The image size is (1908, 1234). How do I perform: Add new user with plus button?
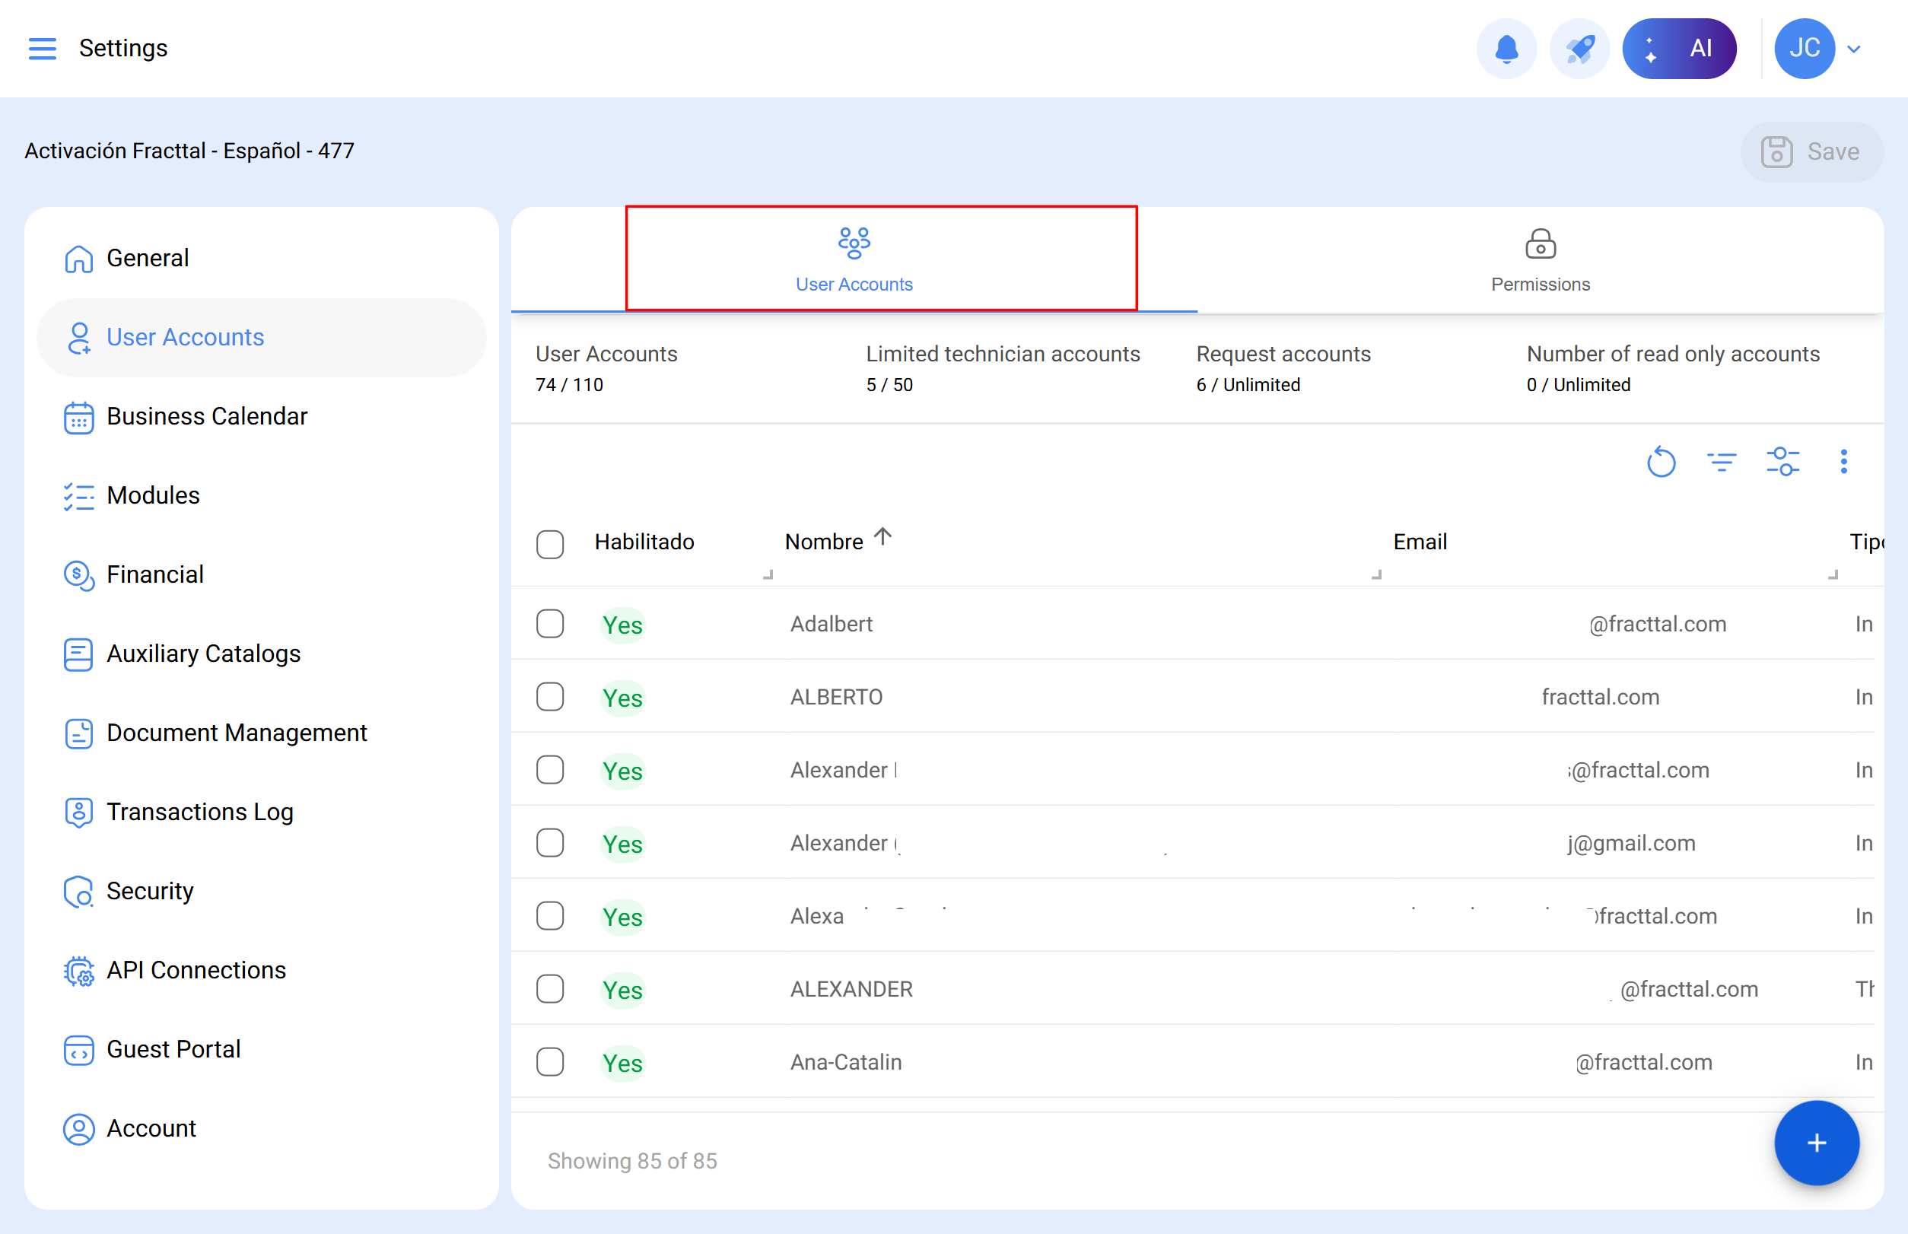1816,1143
